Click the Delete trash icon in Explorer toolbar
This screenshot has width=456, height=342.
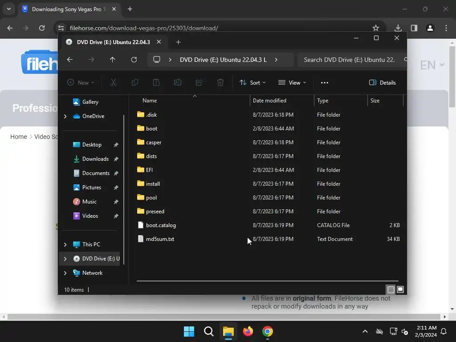point(220,82)
